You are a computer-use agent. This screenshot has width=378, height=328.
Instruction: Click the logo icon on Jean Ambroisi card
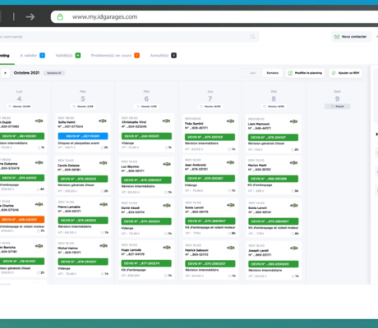[x=230, y=162]
